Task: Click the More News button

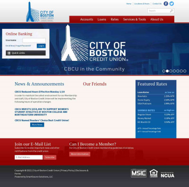Action: 37,125
